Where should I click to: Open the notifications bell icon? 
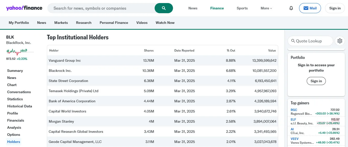pos(291,8)
